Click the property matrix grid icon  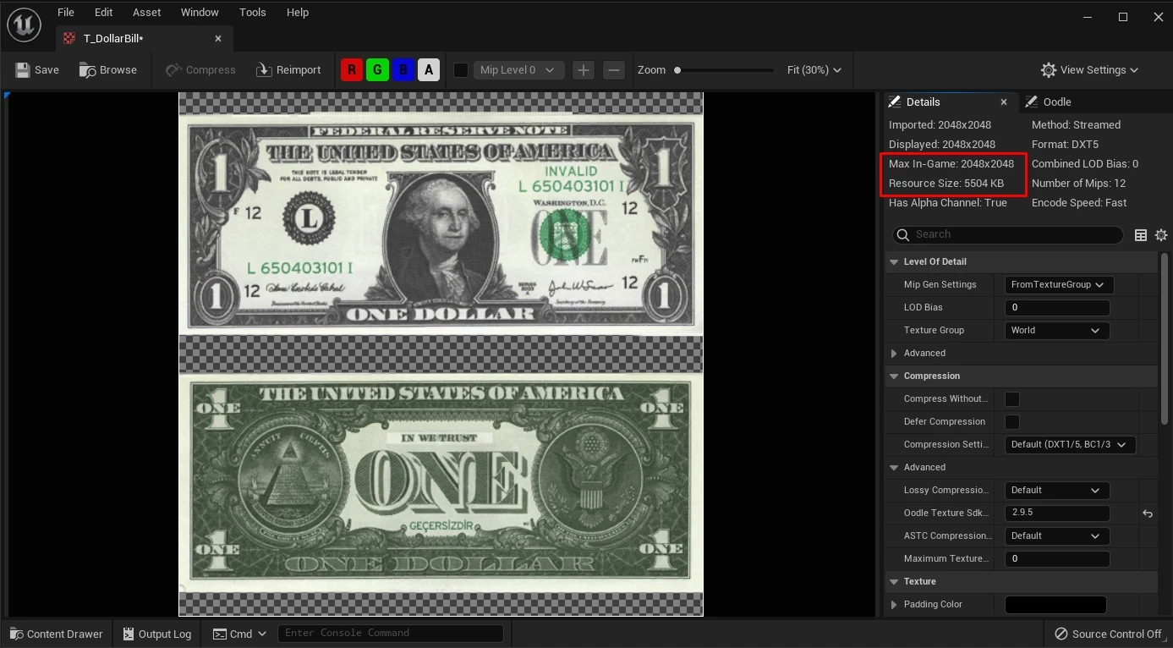coord(1141,235)
